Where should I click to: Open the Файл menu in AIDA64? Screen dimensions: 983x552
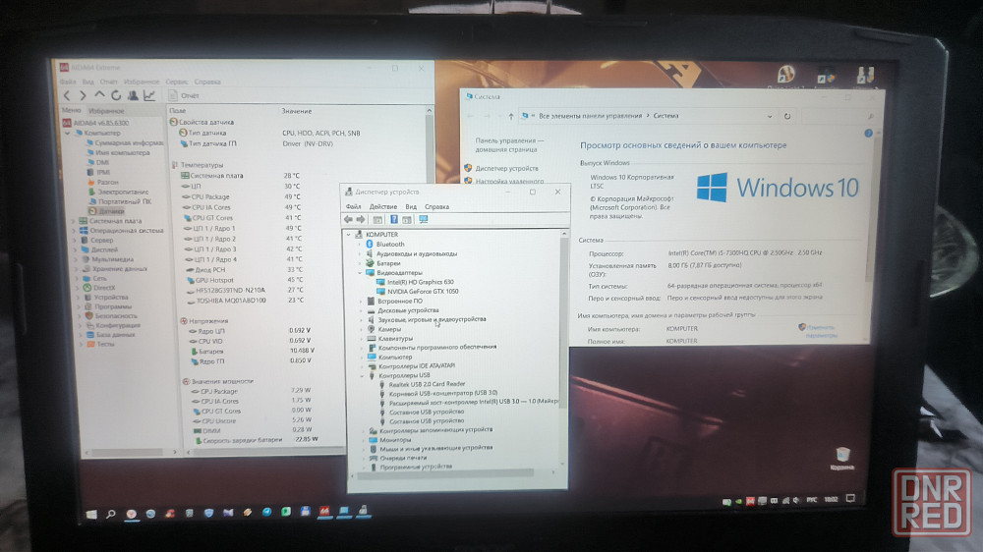68,82
